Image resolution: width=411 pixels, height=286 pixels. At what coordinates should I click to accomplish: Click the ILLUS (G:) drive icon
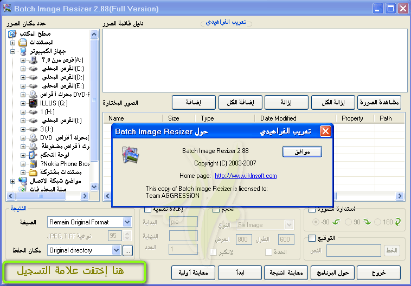[x=33, y=103]
